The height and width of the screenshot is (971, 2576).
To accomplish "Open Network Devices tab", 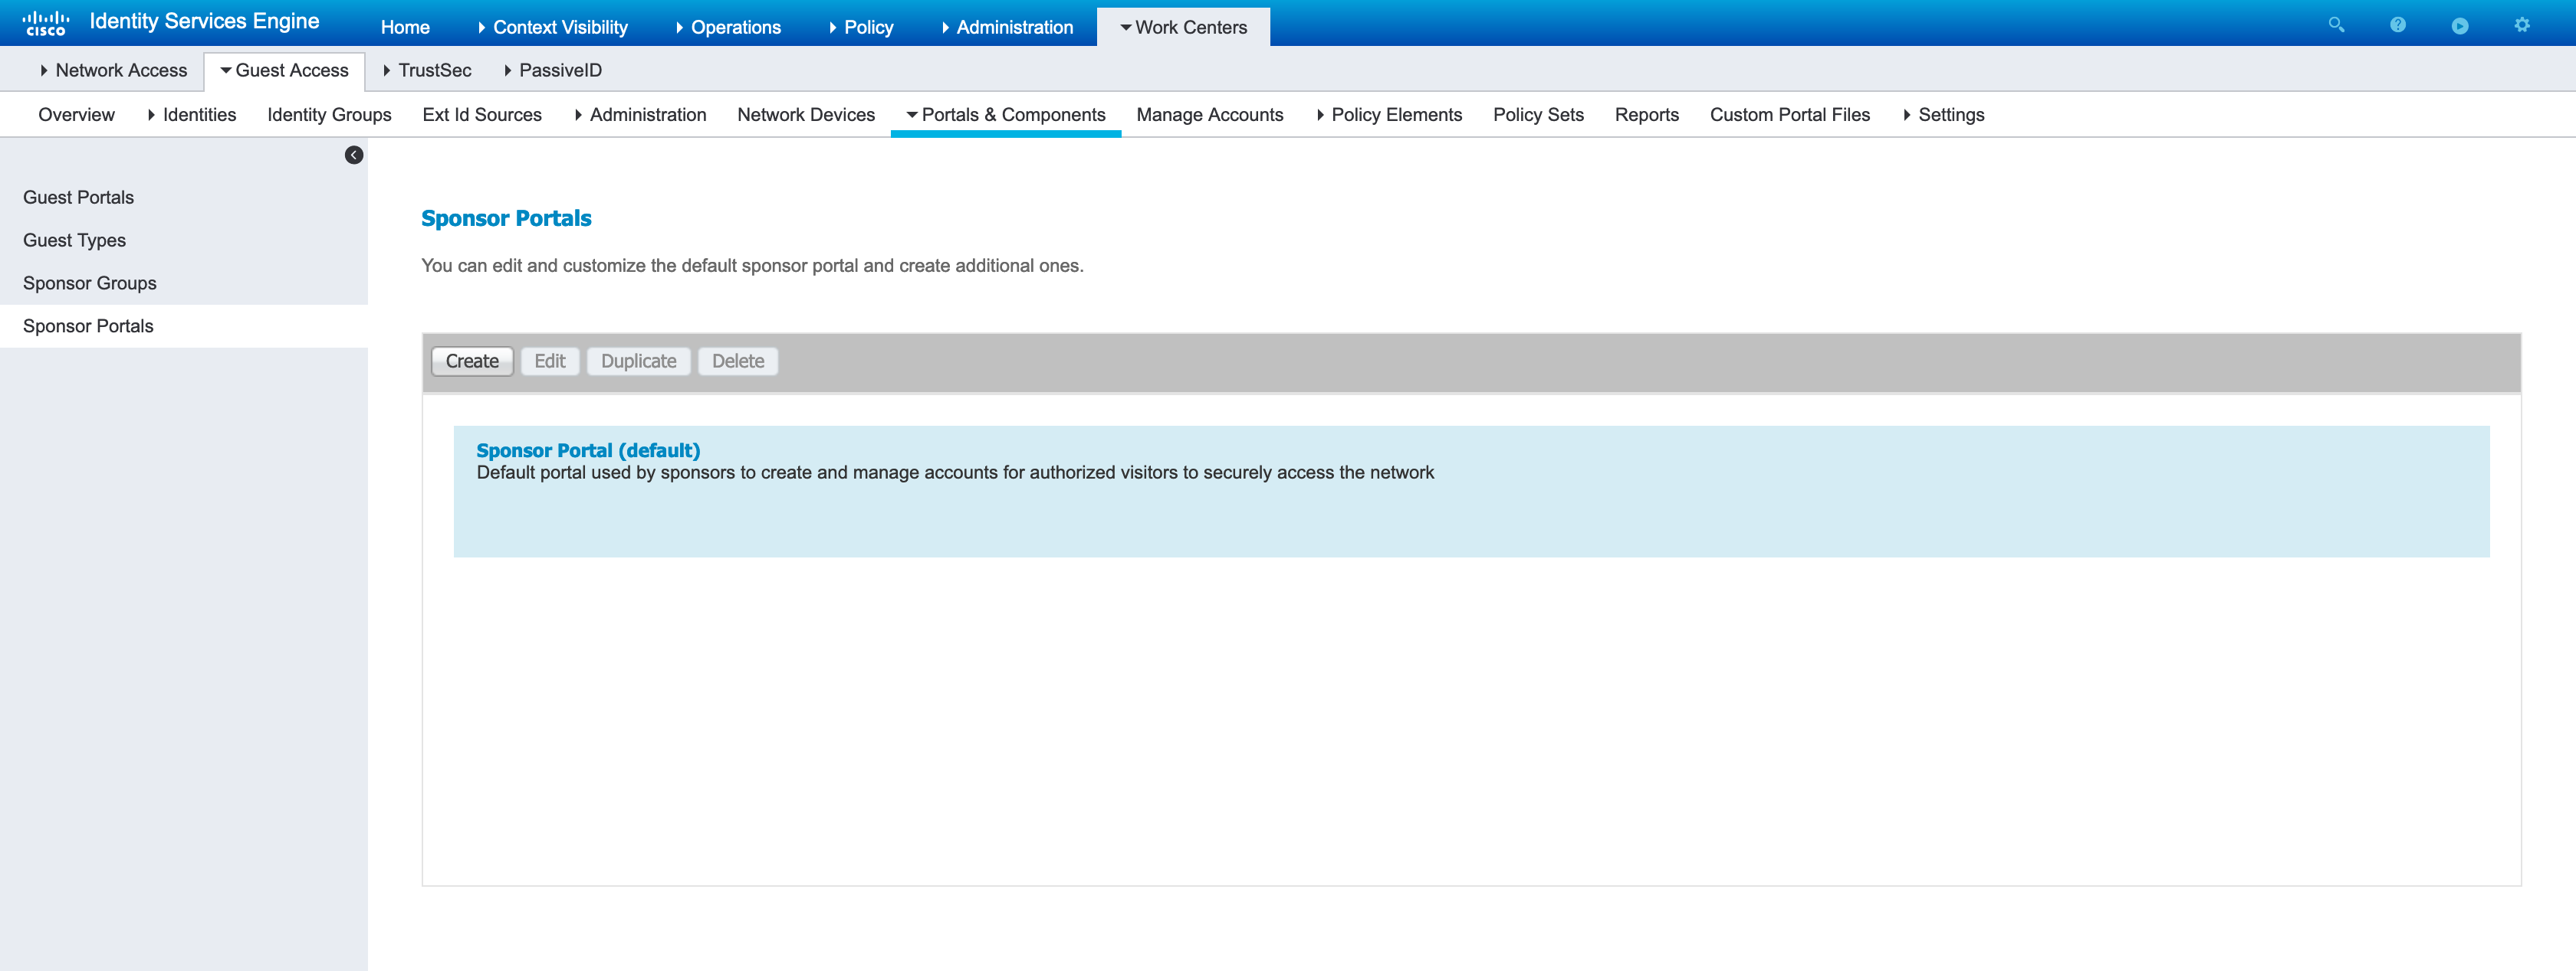I will tap(806, 115).
